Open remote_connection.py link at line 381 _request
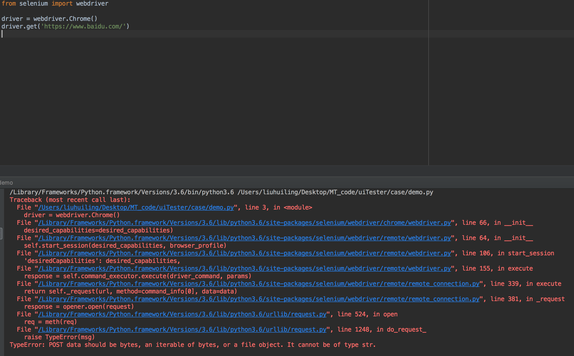This screenshot has width=574, height=356. (259, 299)
